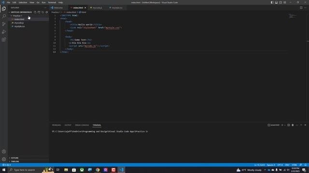This screenshot has height=173, width=309.
Task: Collapse the Practice 1 folder
Action: pos(17,16)
